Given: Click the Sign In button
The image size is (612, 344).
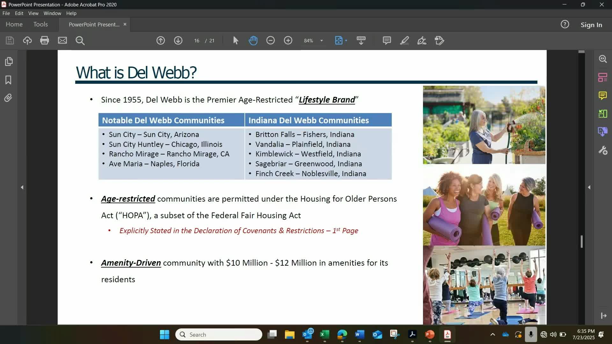Looking at the screenshot, I should [591, 25].
